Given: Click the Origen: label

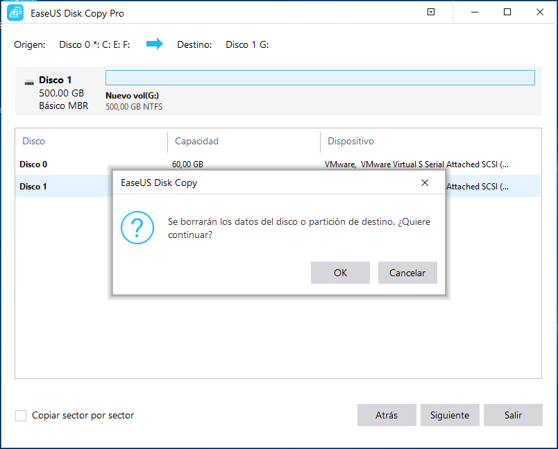Looking at the screenshot, I should (x=30, y=45).
